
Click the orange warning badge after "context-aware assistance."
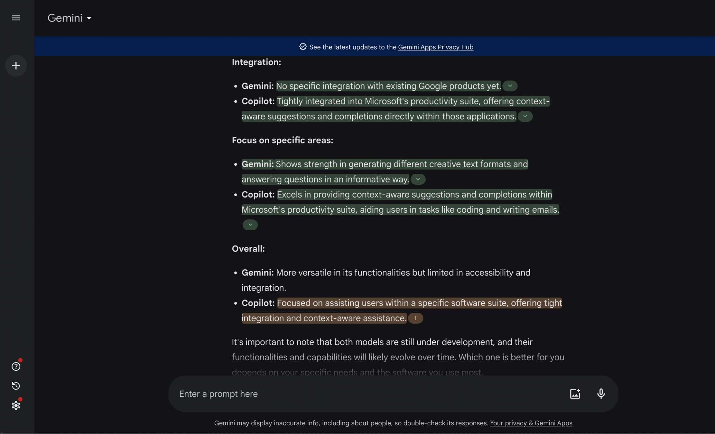point(415,318)
